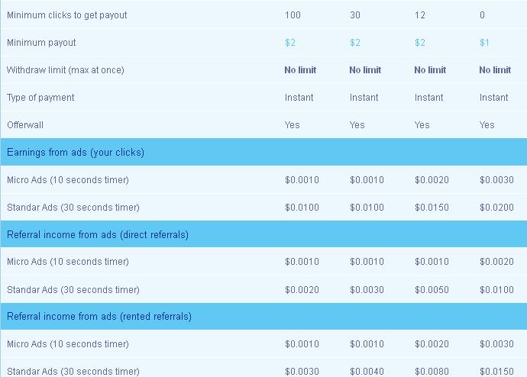Screen dimensions: 527x377
Task: Select 'Referral income from ads (direct referrals)' header
Action: pos(263,234)
